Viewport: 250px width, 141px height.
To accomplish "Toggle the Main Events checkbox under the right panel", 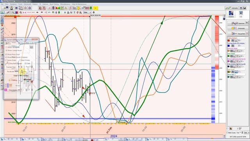I will coord(227,133).
